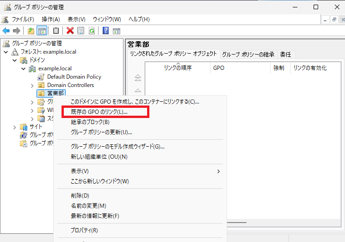Image resolution: width=345 pixels, height=242 pixels.
Task: Collapse the example.local domain node
Action: 23,68
